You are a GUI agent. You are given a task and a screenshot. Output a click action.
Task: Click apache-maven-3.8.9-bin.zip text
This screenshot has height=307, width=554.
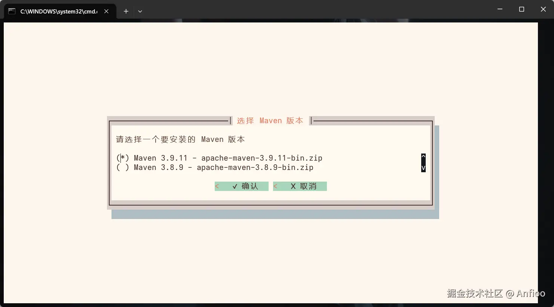tap(255, 167)
